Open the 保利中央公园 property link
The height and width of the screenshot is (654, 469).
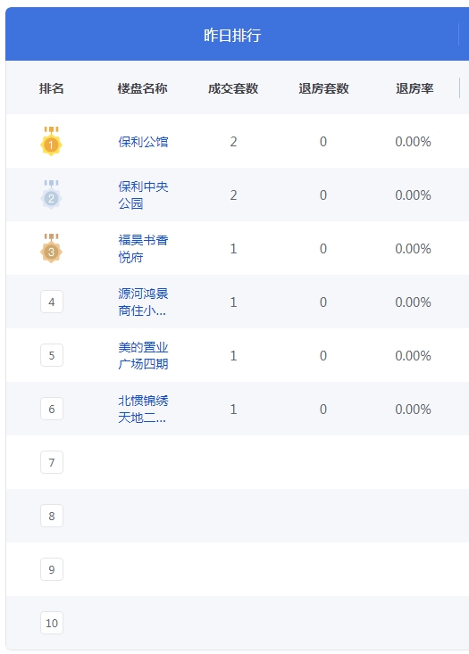point(143,195)
